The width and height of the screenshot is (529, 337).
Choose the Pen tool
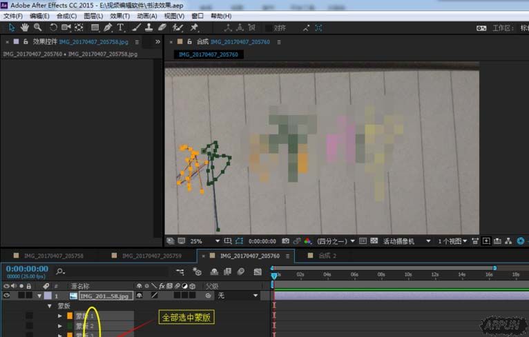pyautogui.click(x=108, y=28)
